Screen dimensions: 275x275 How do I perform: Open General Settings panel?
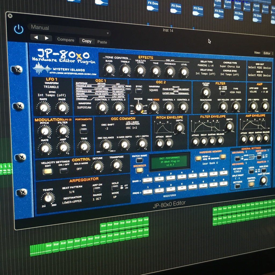pyautogui.click(x=238, y=186)
